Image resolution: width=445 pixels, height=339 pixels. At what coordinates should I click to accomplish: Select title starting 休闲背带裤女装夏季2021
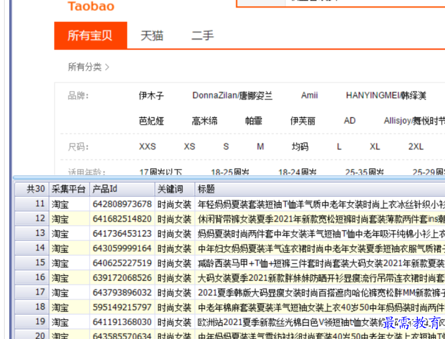[321, 219]
